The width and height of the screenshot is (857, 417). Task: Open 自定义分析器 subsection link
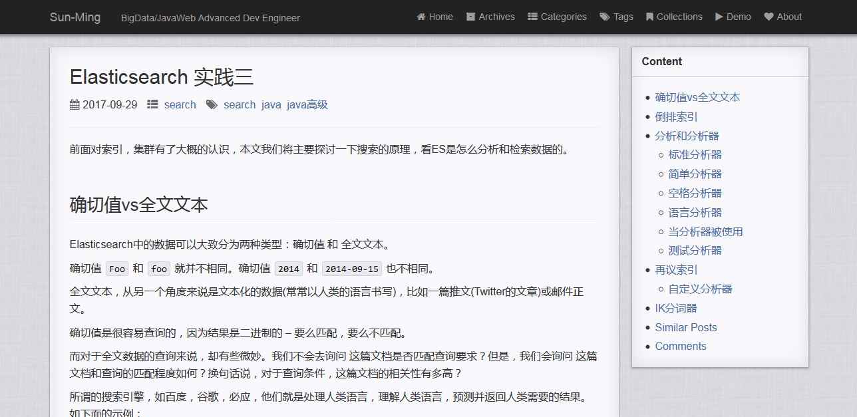coord(700,289)
